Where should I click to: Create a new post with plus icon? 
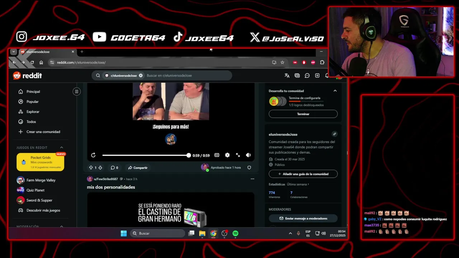coord(317,76)
